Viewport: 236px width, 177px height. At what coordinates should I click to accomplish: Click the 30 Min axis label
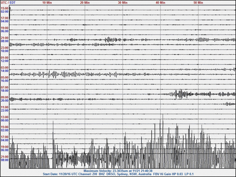(123, 2)
